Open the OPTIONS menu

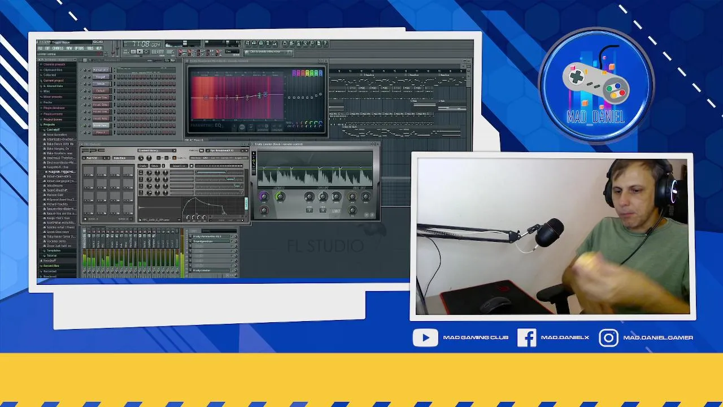(79, 48)
